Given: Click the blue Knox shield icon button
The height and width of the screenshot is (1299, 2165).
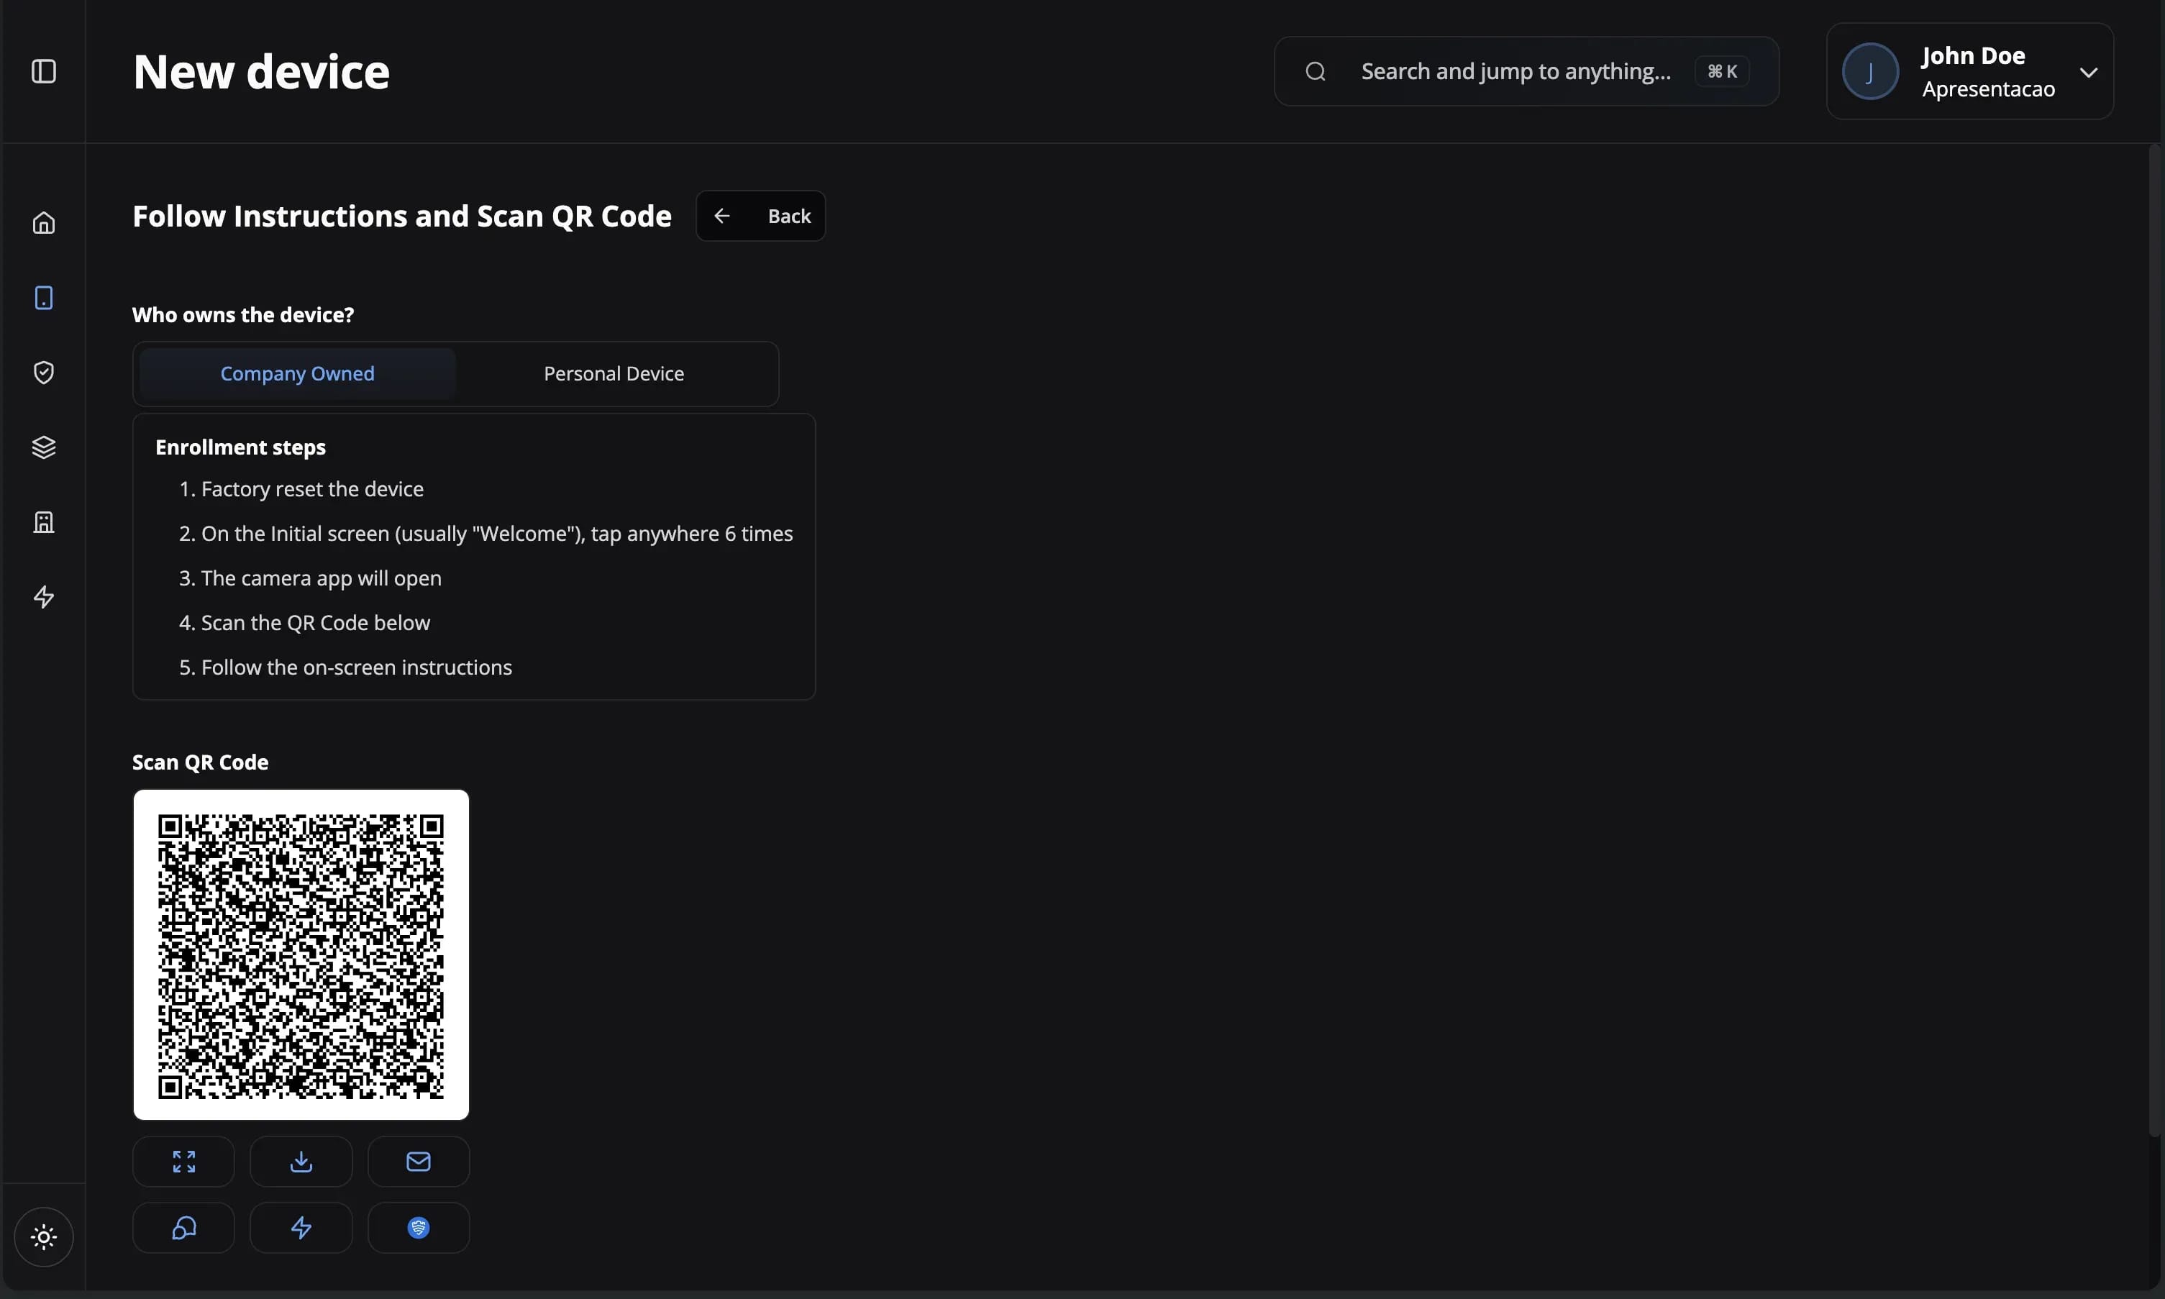Looking at the screenshot, I should (419, 1227).
